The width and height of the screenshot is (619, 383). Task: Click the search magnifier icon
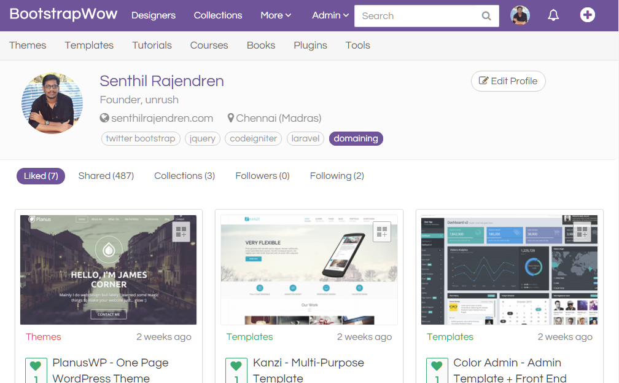click(486, 16)
